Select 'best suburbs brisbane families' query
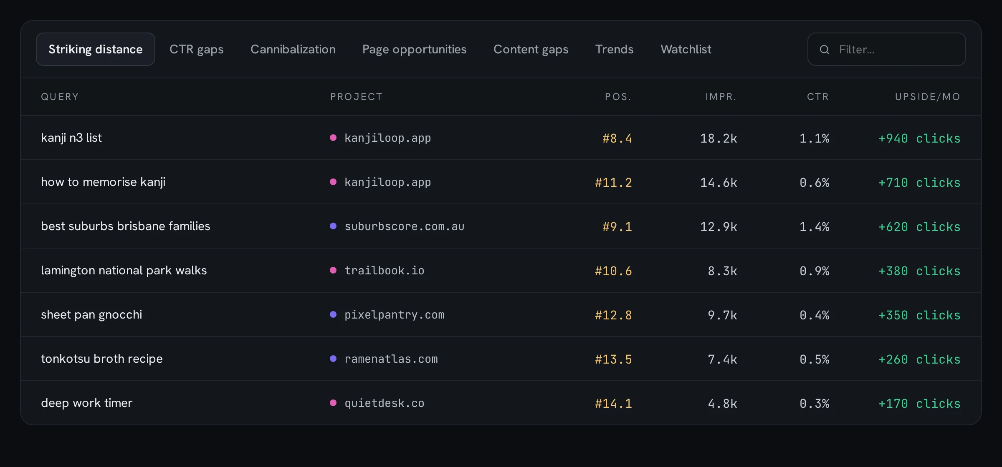 click(x=125, y=226)
